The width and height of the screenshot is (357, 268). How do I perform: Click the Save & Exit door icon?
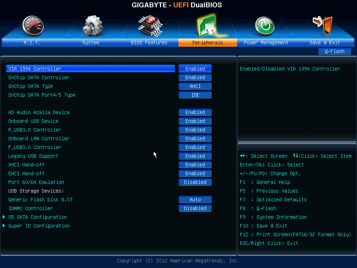(322, 25)
